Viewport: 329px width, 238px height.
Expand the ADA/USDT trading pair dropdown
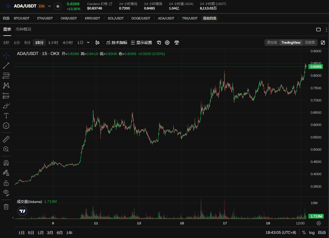coord(50,6)
